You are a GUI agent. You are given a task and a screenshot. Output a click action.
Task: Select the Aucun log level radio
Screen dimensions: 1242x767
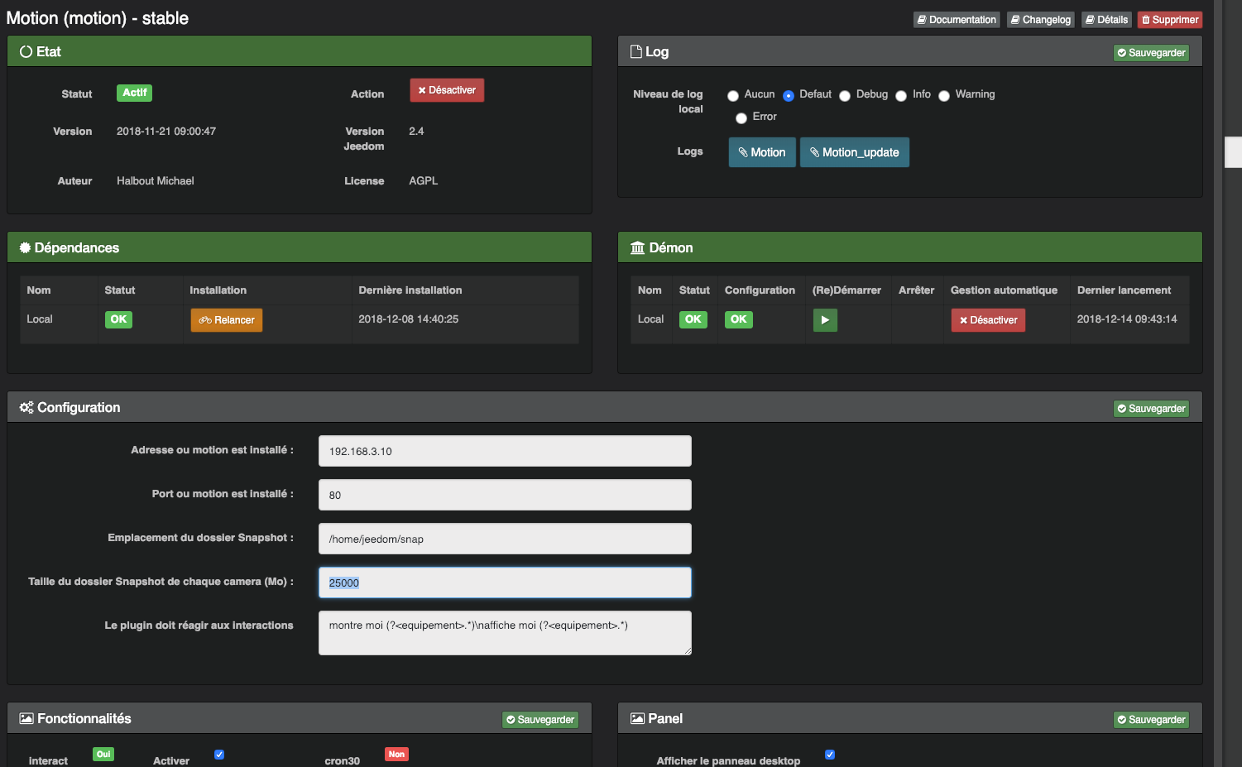(732, 96)
